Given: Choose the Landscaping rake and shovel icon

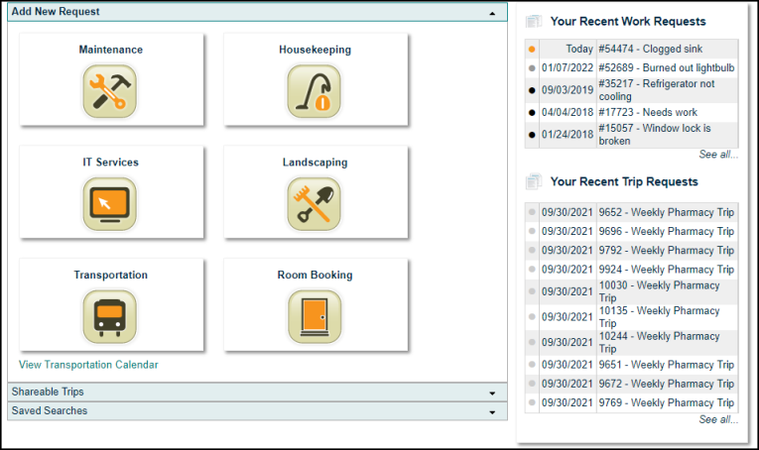Looking at the screenshot, I should click(315, 204).
